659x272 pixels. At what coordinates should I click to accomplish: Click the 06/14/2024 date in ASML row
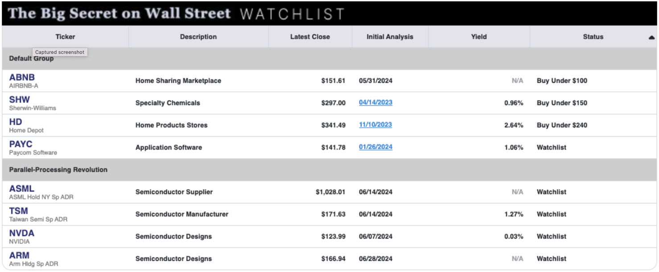[x=375, y=192]
